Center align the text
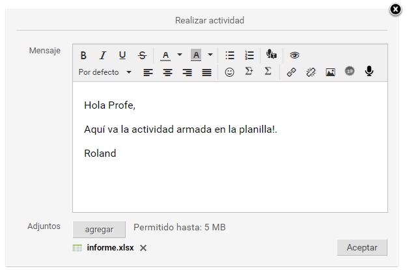 [x=167, y=72]
